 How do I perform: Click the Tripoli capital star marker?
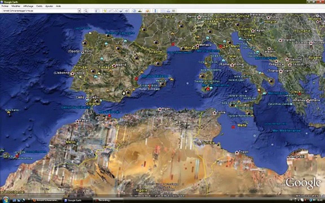pos(237,153)
